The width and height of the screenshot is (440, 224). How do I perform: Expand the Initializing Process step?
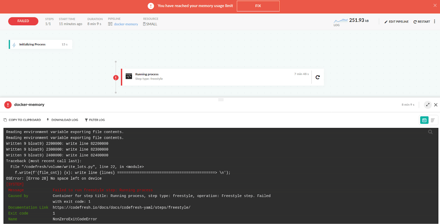[x=40, y=44]
